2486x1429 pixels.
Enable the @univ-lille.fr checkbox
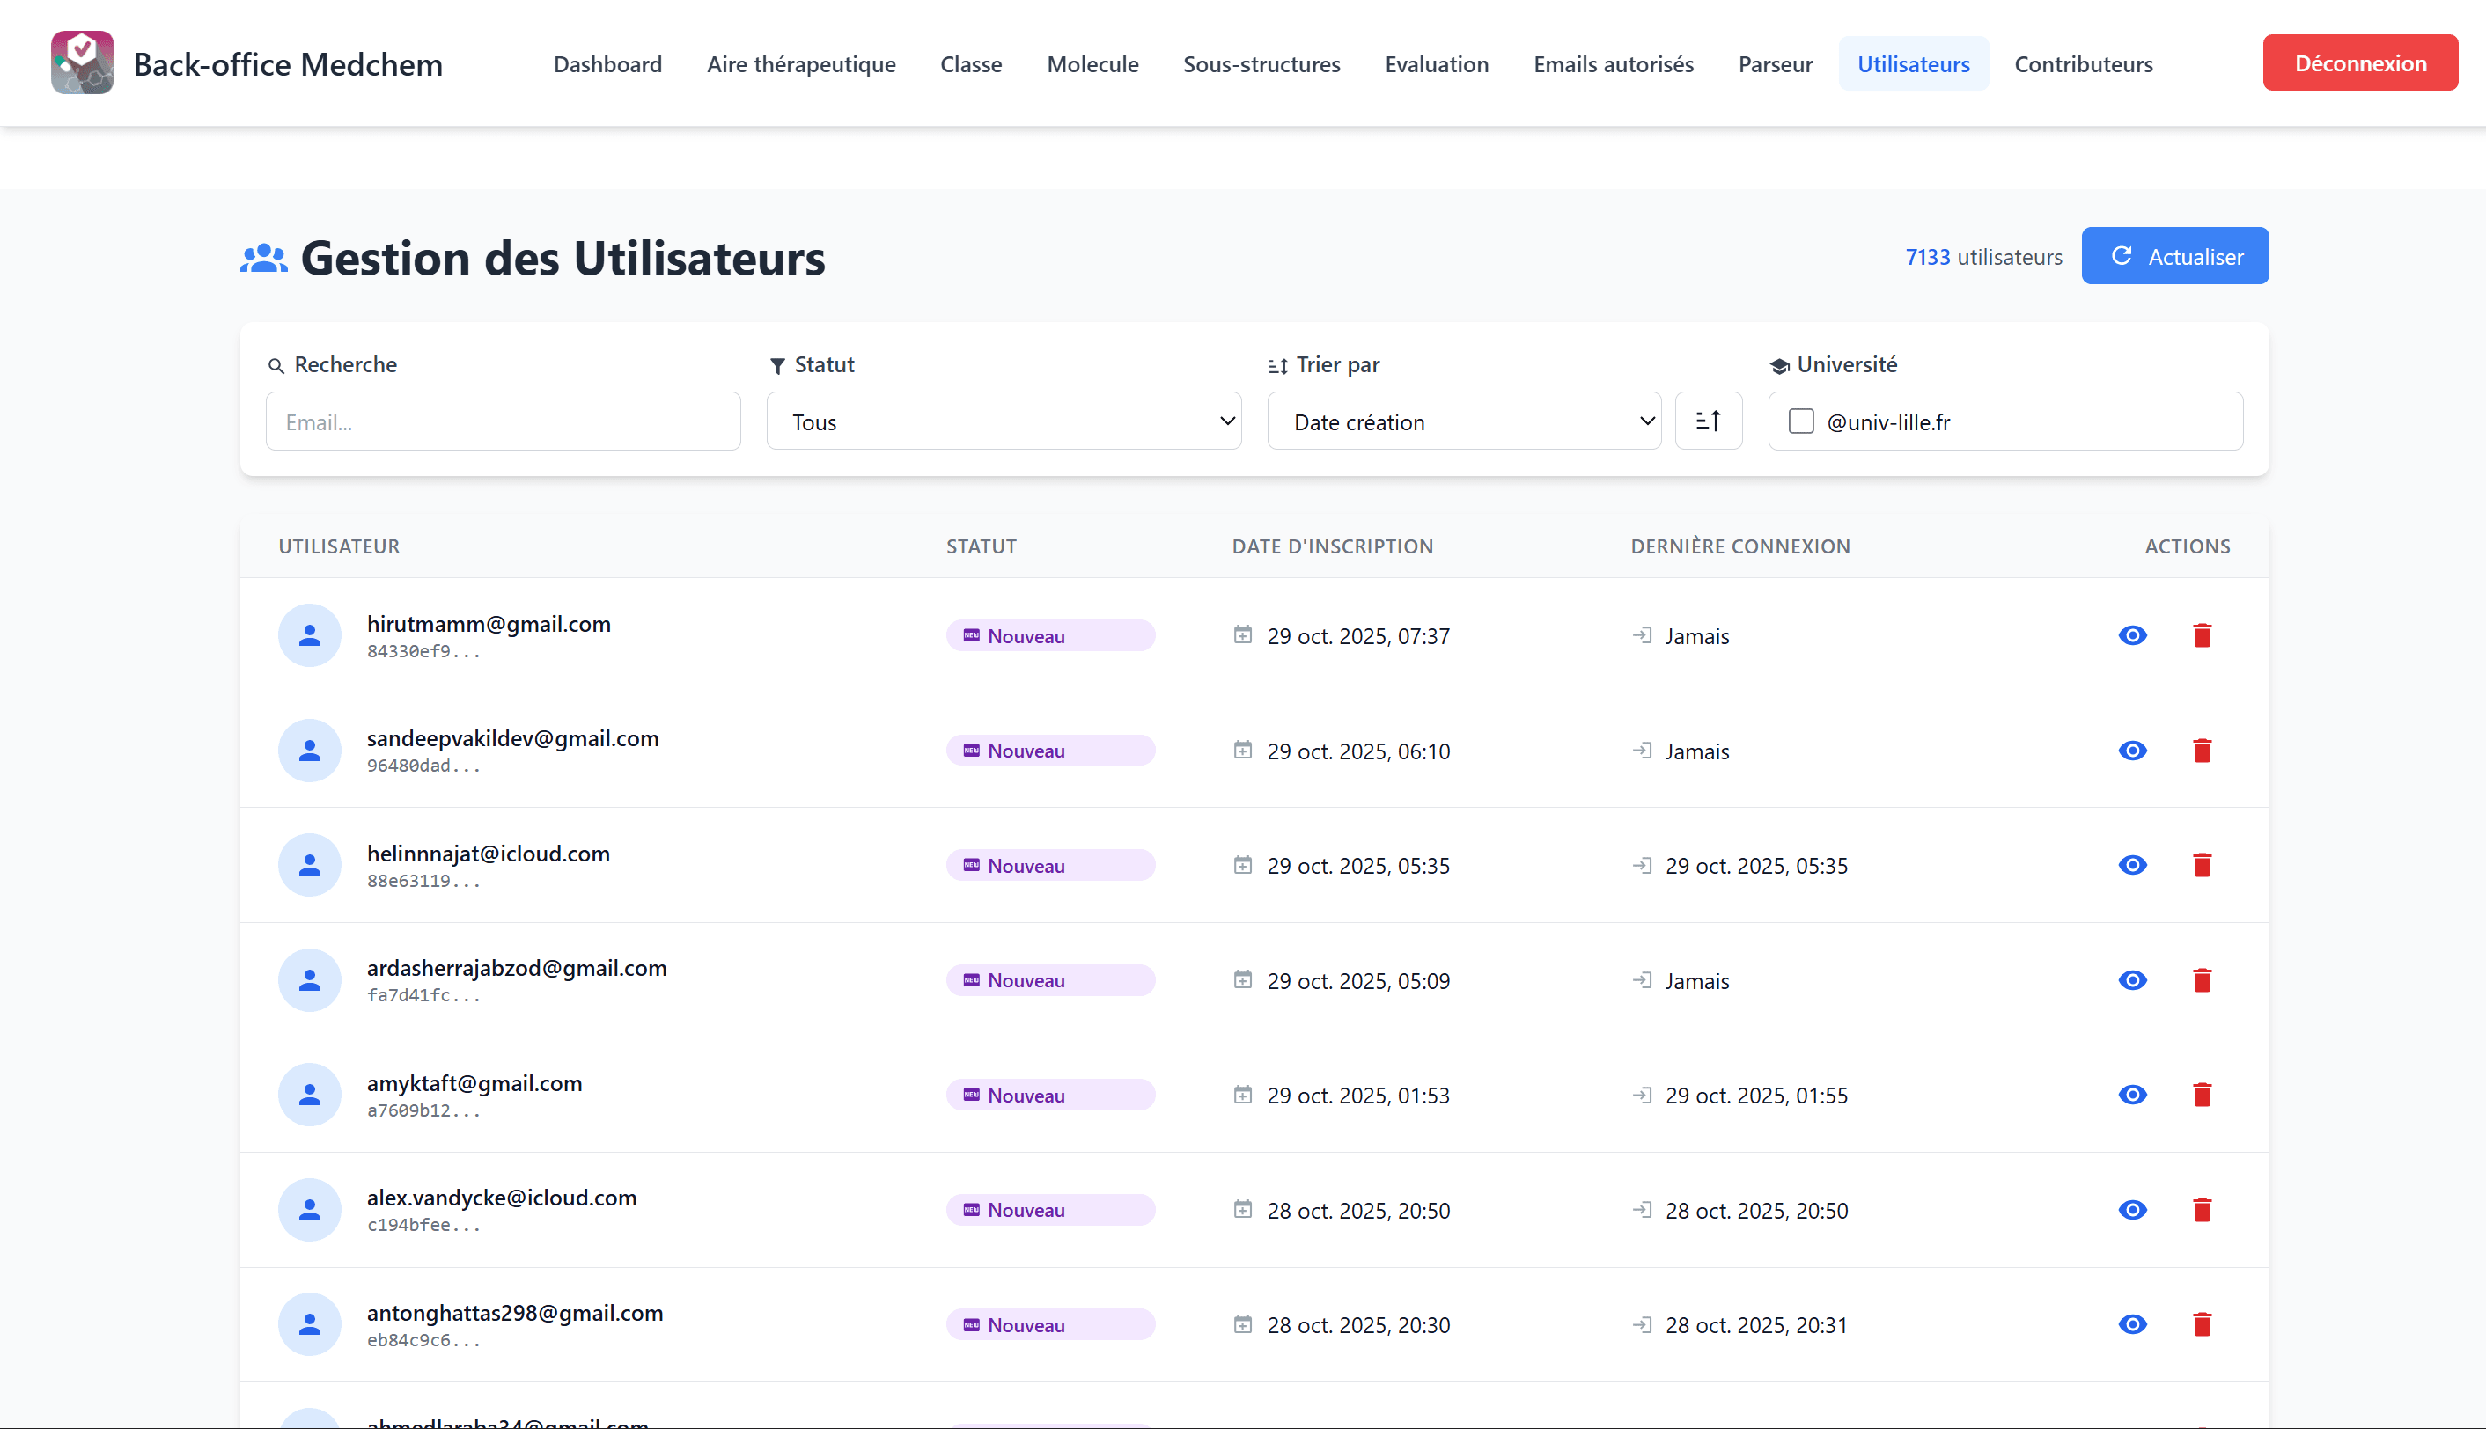click(1799, 421)
